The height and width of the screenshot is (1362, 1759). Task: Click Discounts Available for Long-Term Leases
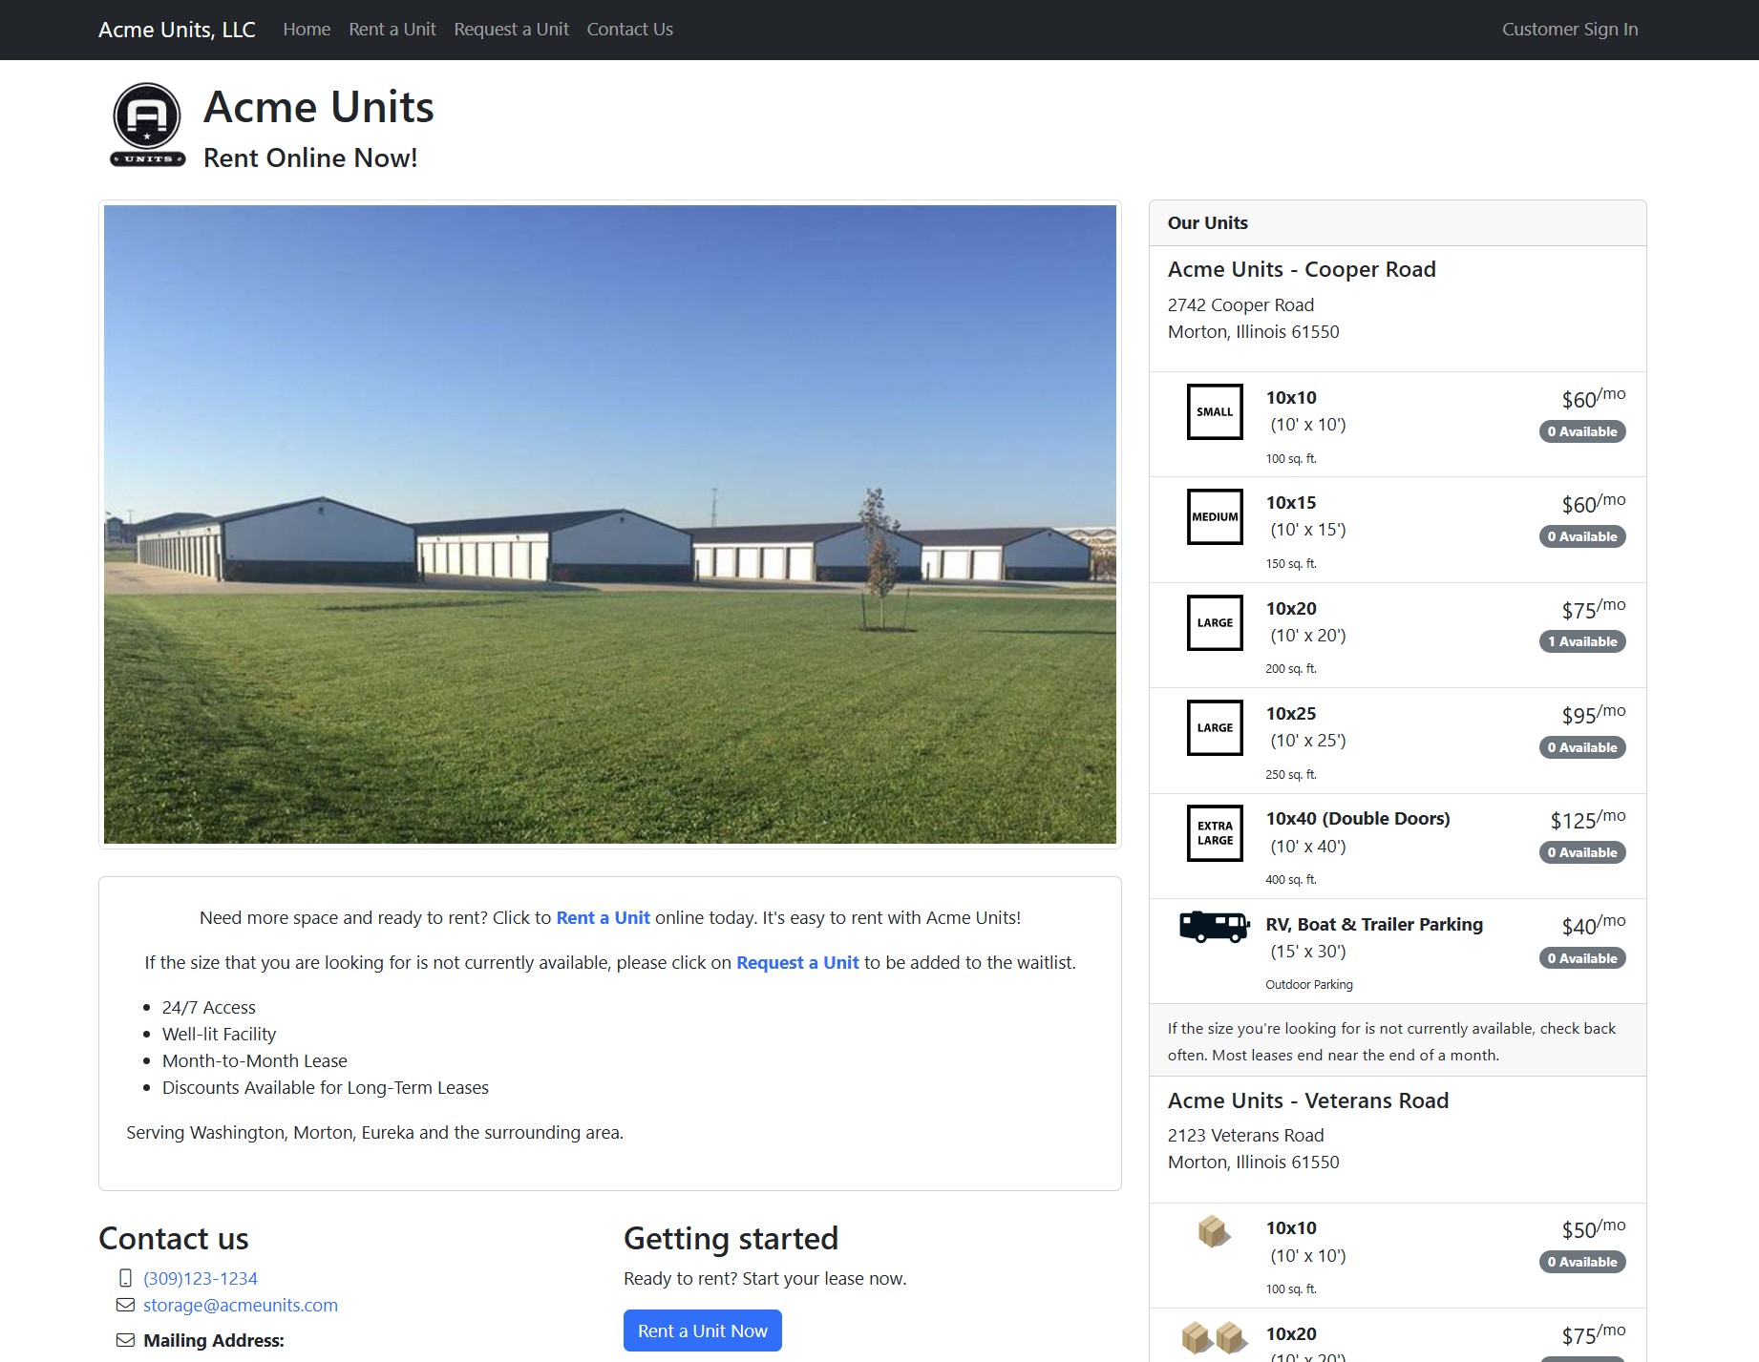click(326, 1087)
